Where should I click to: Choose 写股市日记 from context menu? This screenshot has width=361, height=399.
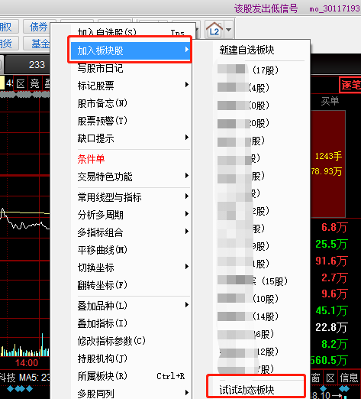click(x=131, y=68)
